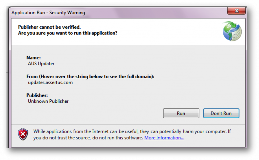Open the More Information link

click(164, 138)
